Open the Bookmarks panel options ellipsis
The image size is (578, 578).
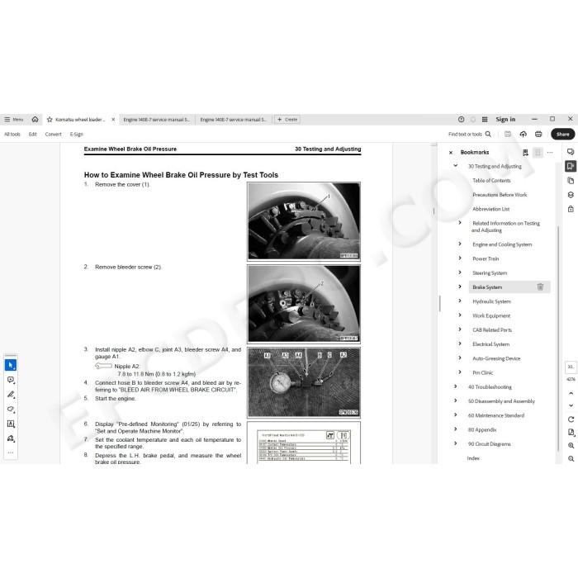click(x=550, y=152)
